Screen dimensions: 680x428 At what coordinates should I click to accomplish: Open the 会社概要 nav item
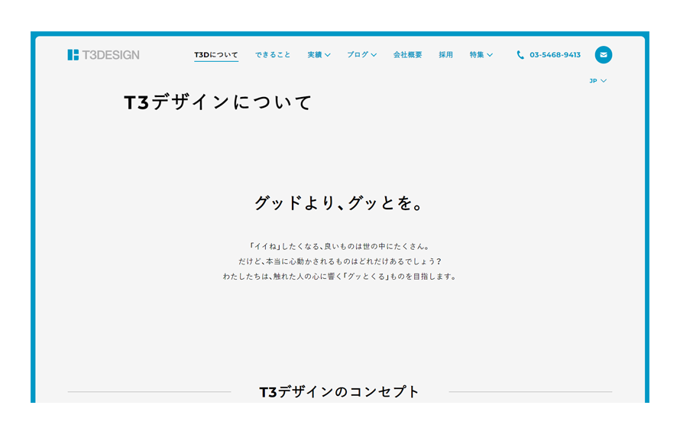[x=407, y=54]
